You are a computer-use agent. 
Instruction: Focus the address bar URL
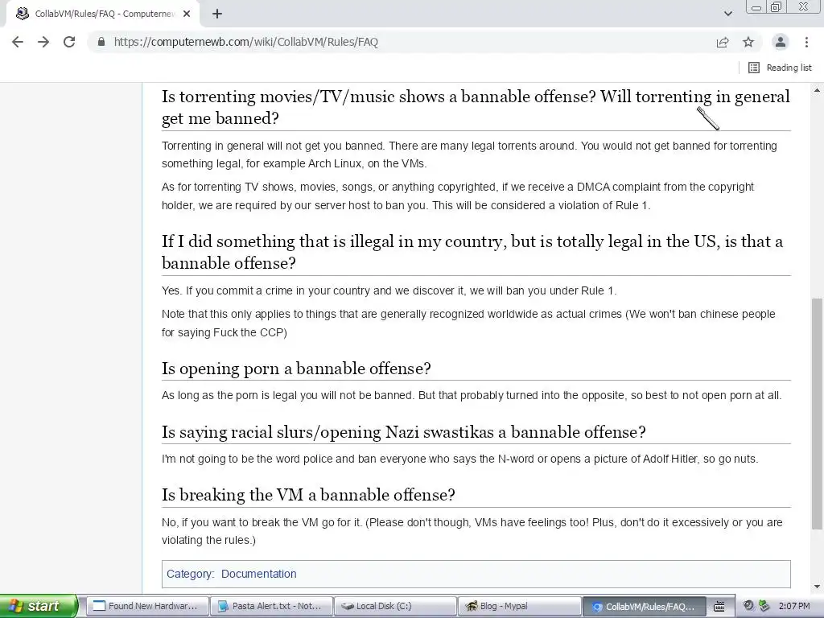tap(246, 42)
